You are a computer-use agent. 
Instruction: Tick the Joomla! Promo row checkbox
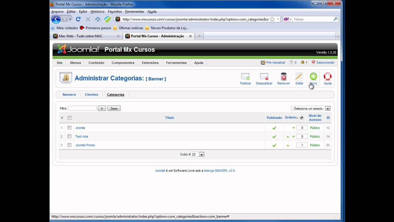pyautogui.click(x=70, y=145)
